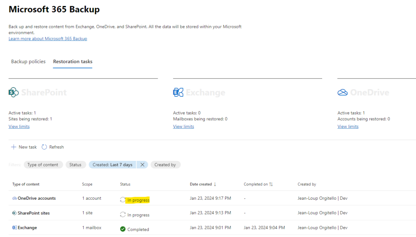Click the Completed status text
Screen dimensions: 416x237
[138, 229]
